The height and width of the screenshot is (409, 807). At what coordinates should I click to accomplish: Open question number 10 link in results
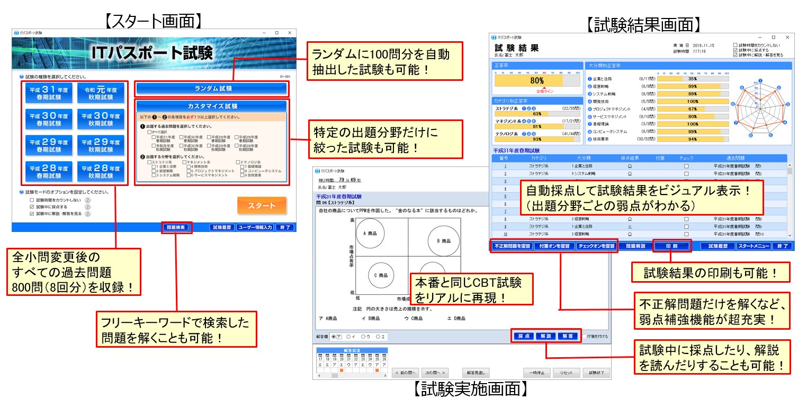505,234
